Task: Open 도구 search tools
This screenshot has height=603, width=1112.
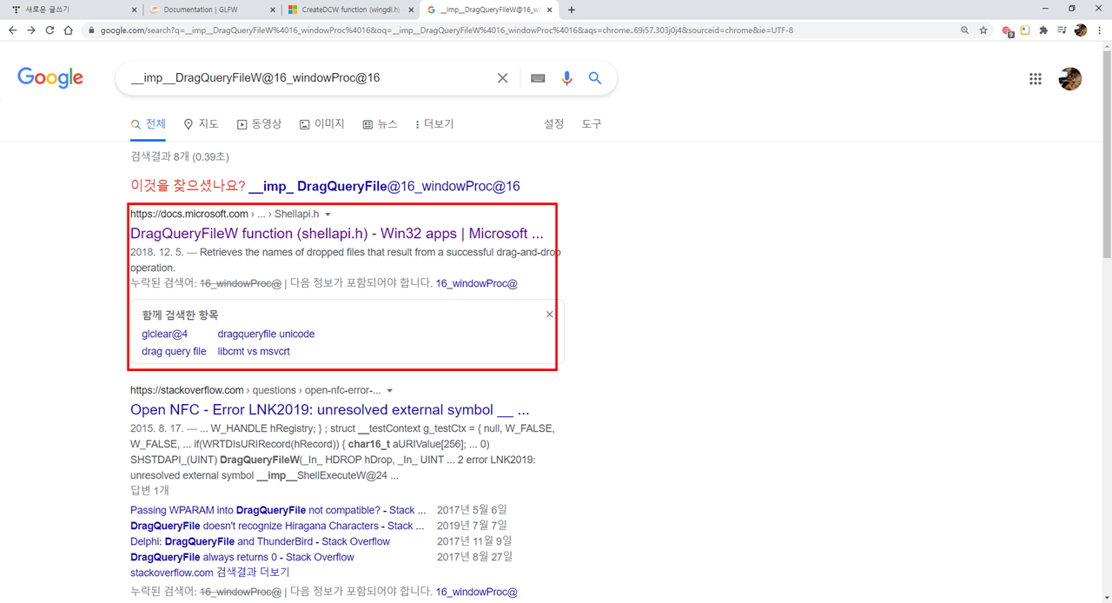Action: 592,124
